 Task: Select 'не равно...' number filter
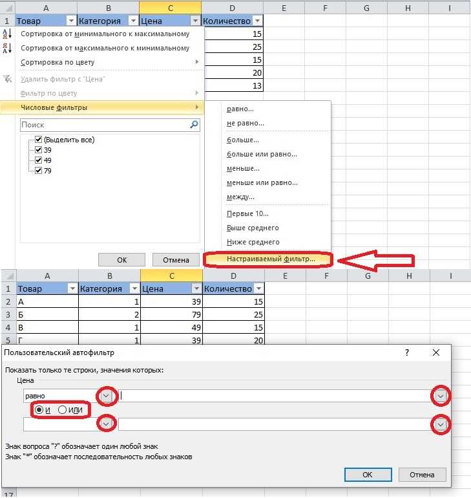(x=245, y=123)
